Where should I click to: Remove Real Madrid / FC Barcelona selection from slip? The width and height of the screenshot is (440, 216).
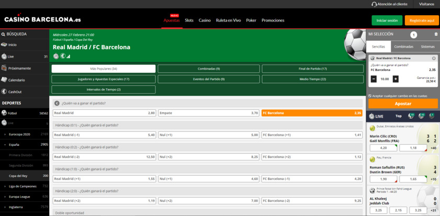434,58
